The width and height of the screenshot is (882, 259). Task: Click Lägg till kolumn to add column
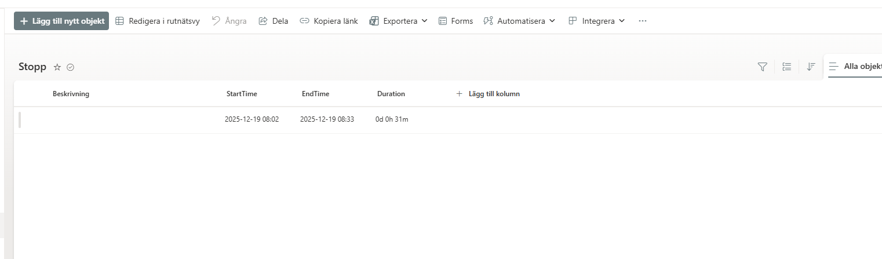pyautogui.click(x=488, y=94)
